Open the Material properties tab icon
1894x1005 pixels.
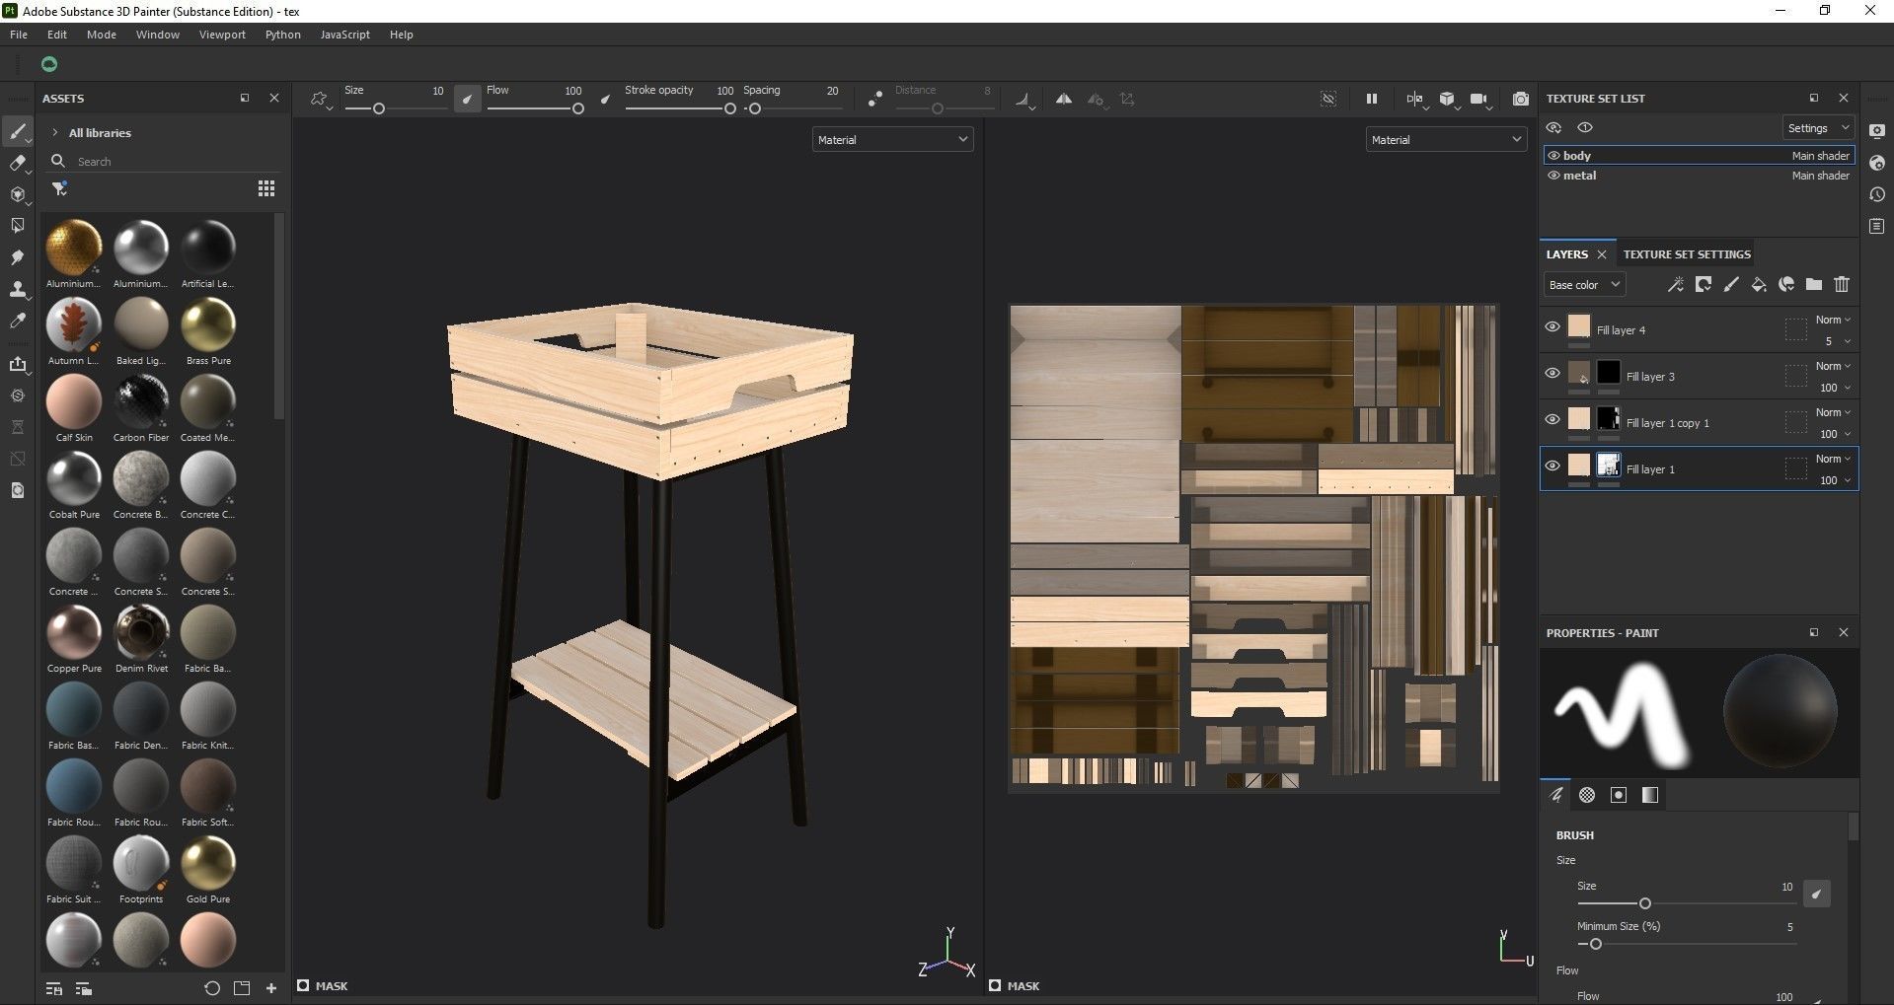[1650, 795]
